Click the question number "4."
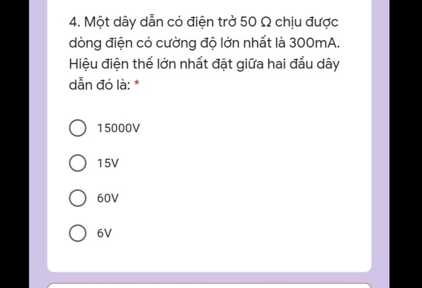Image resolution: width=422 pixels, height=288 pixels. pyautogui.click(x=75, y=22)
